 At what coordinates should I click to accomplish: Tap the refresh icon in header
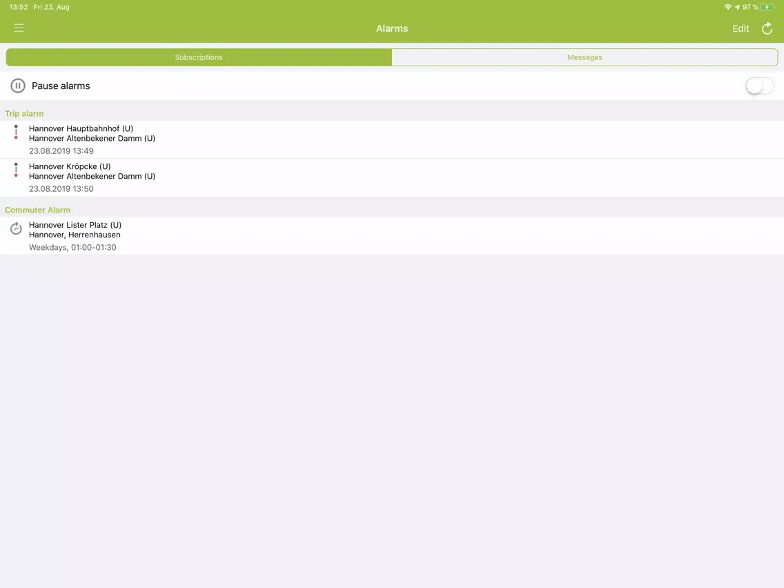tap(767, 28)
